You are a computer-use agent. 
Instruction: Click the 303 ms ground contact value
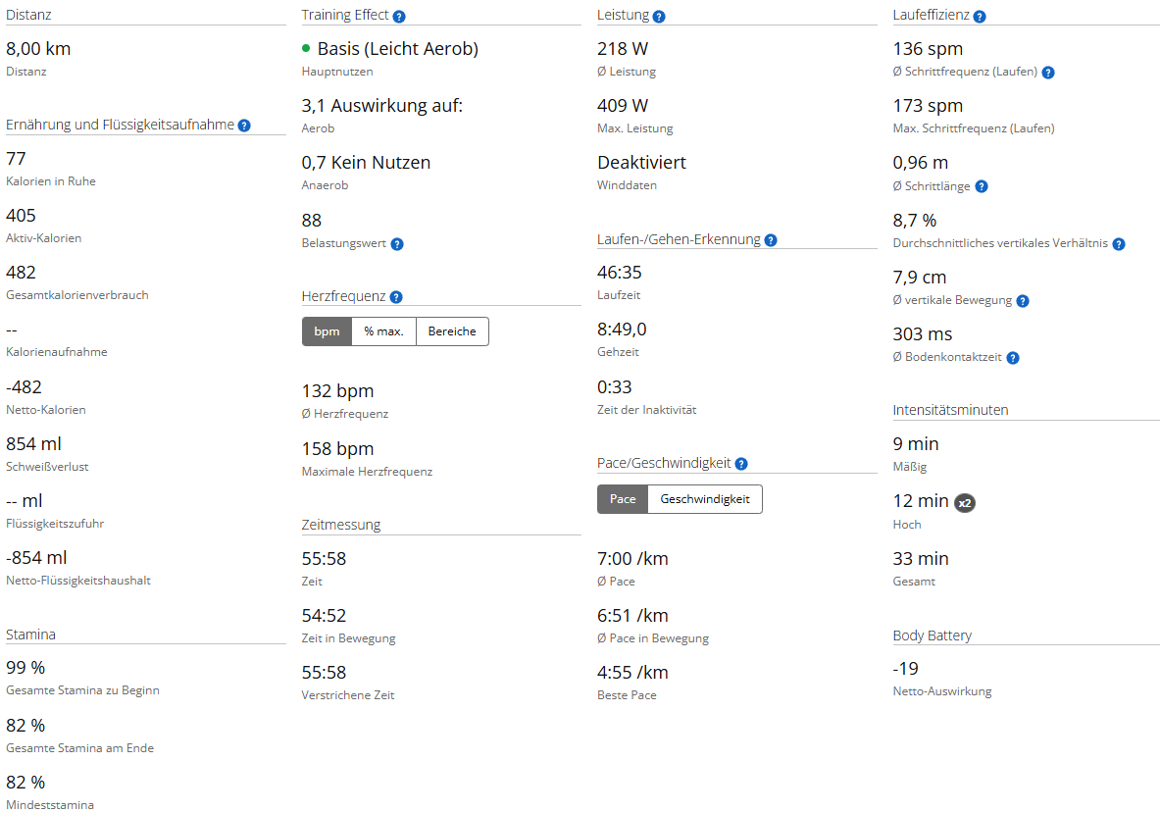(923, 334)
